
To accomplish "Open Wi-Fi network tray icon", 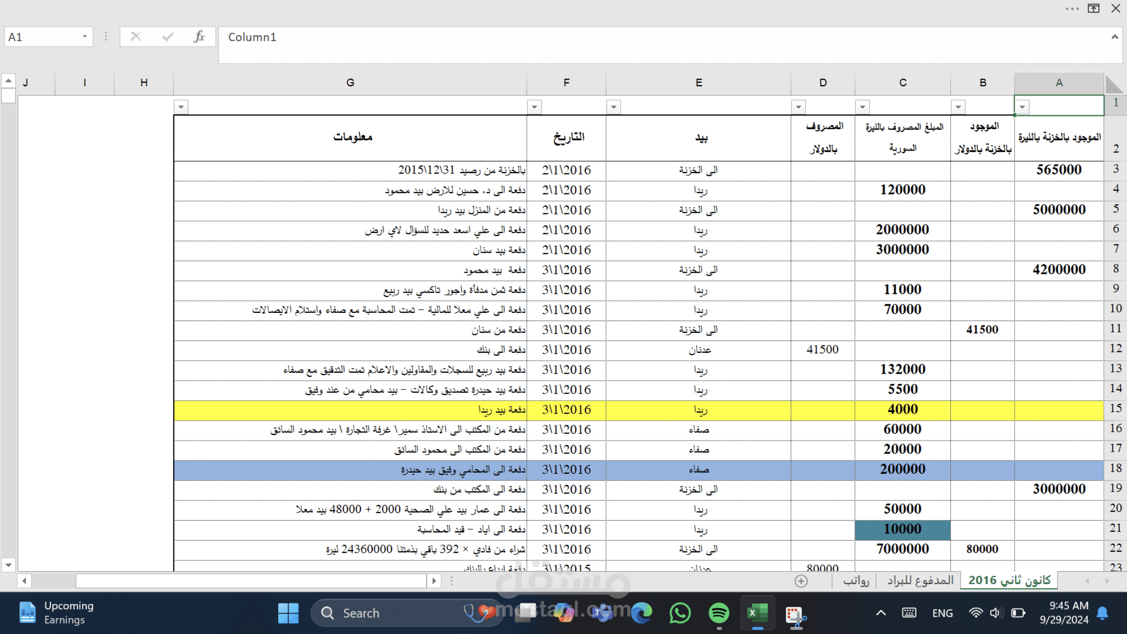I will (x=976, y=613).
